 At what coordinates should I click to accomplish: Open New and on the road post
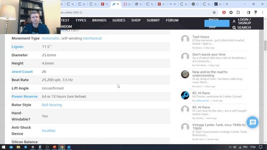pos(210,74)
